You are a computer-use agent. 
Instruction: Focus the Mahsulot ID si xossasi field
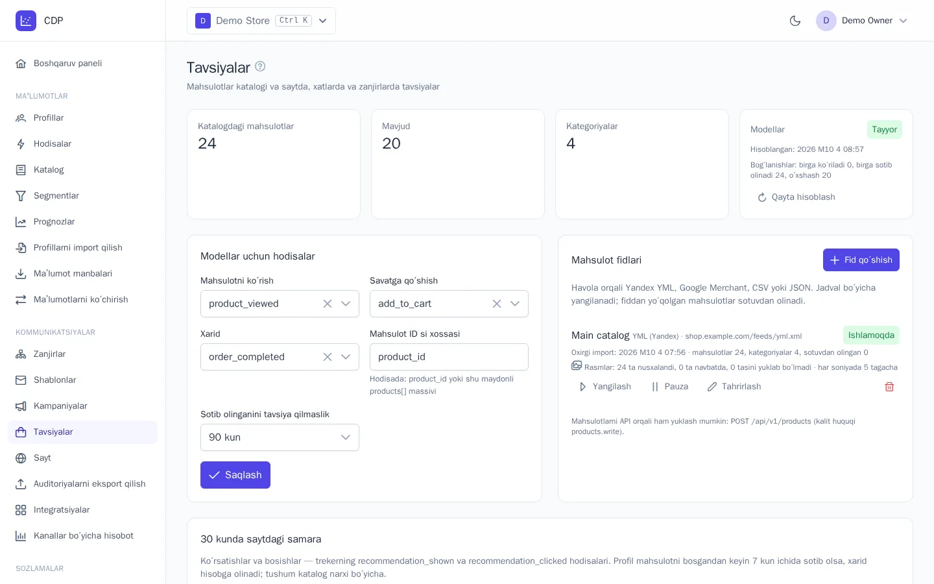[x=449, y=357]
